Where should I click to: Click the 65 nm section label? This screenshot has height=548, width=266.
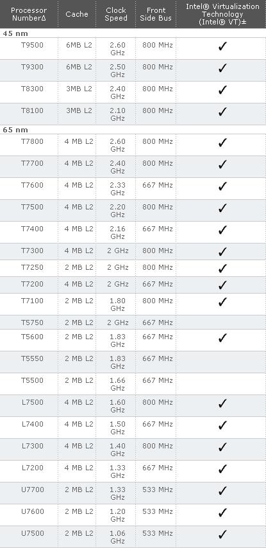(x=15, y=130)
